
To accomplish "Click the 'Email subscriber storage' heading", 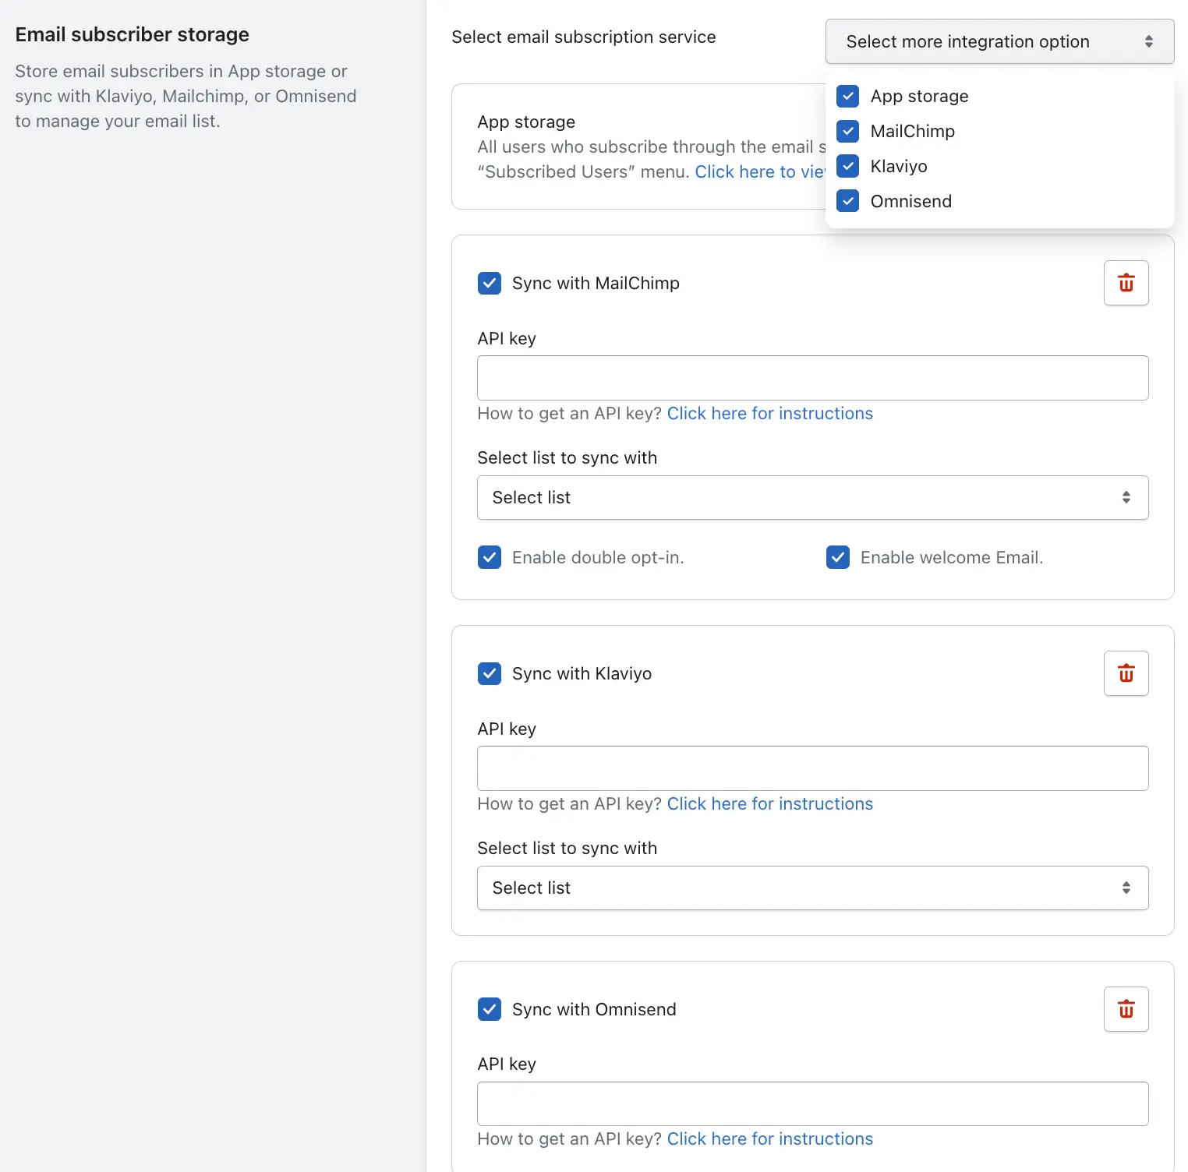I will tap(133, 34).
